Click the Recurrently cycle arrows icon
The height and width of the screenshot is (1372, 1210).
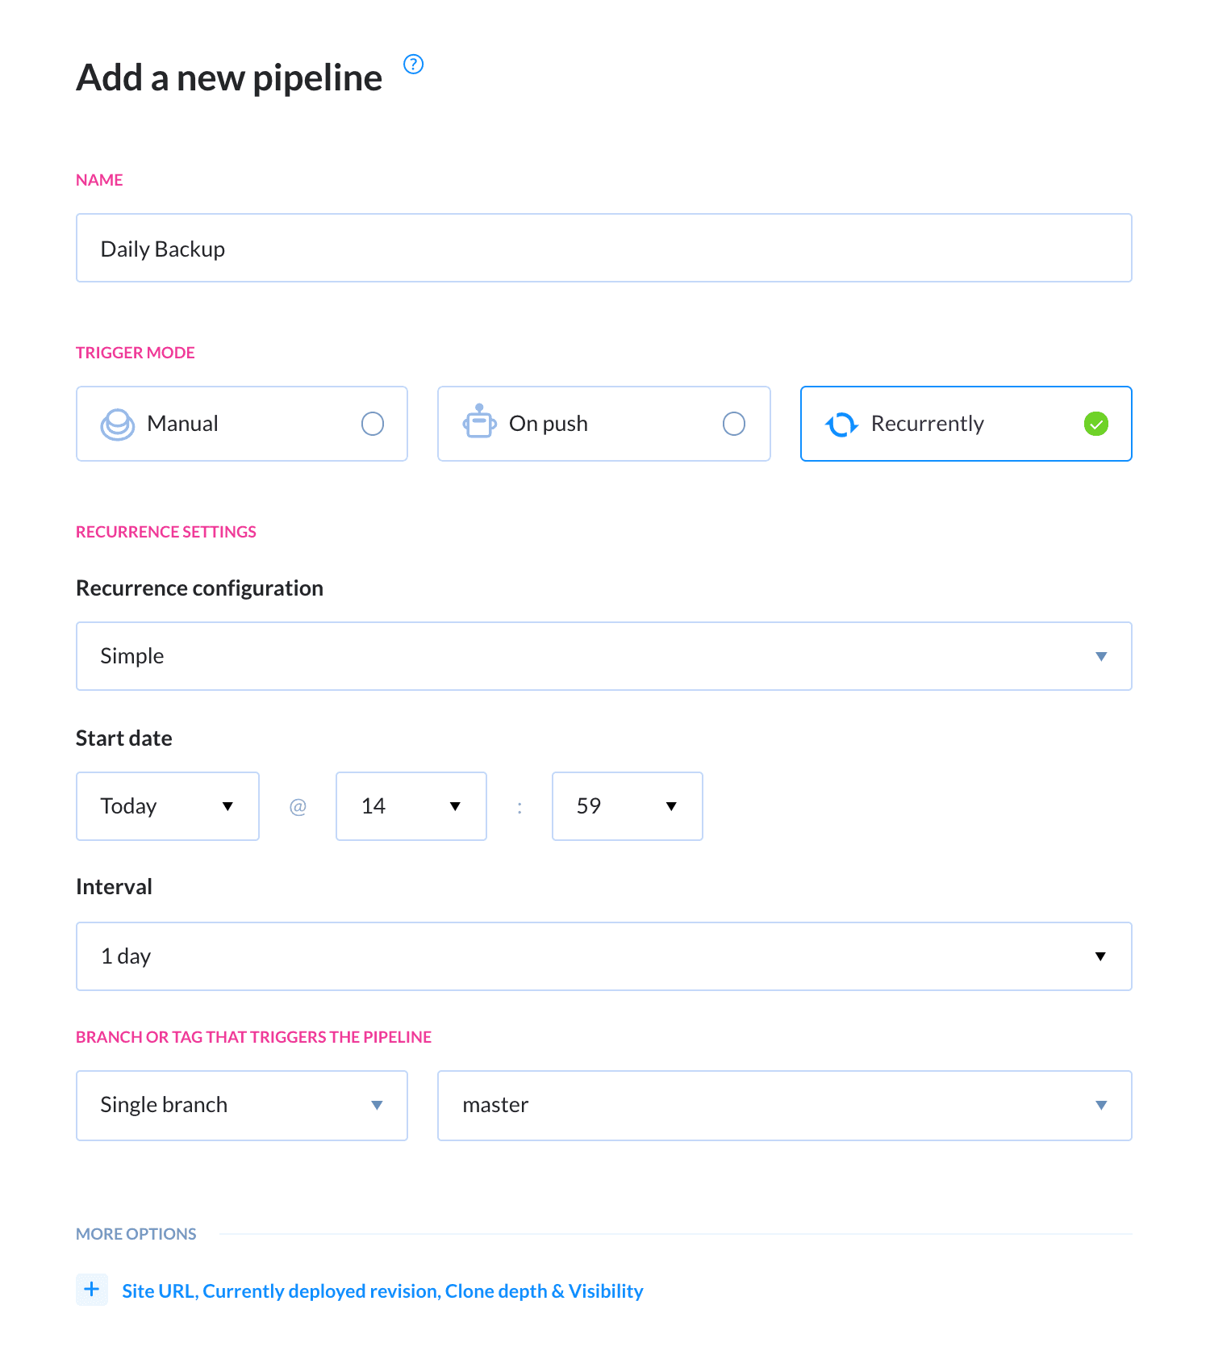(841, 424)
